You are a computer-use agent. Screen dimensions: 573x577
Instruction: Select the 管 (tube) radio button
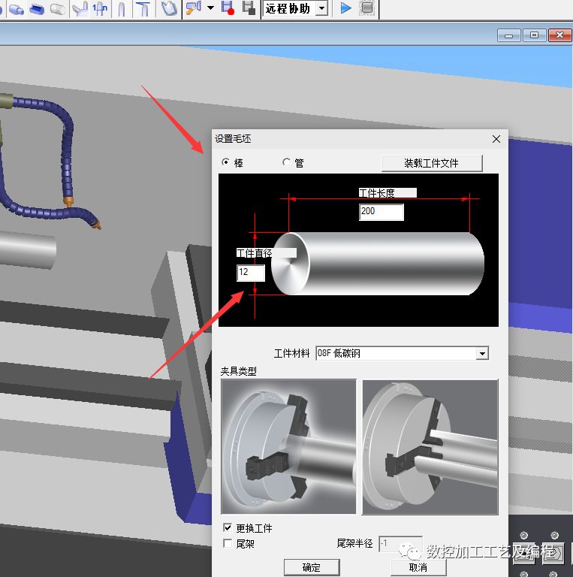(x=286, y=163)
